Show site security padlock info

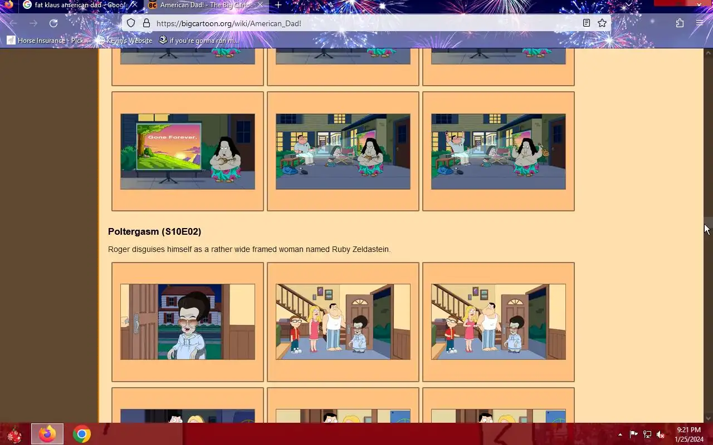(146, 23)
